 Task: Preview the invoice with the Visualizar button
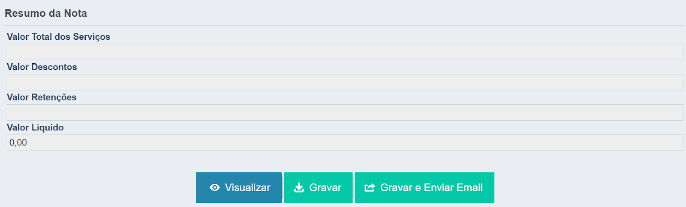pos(239,188)
